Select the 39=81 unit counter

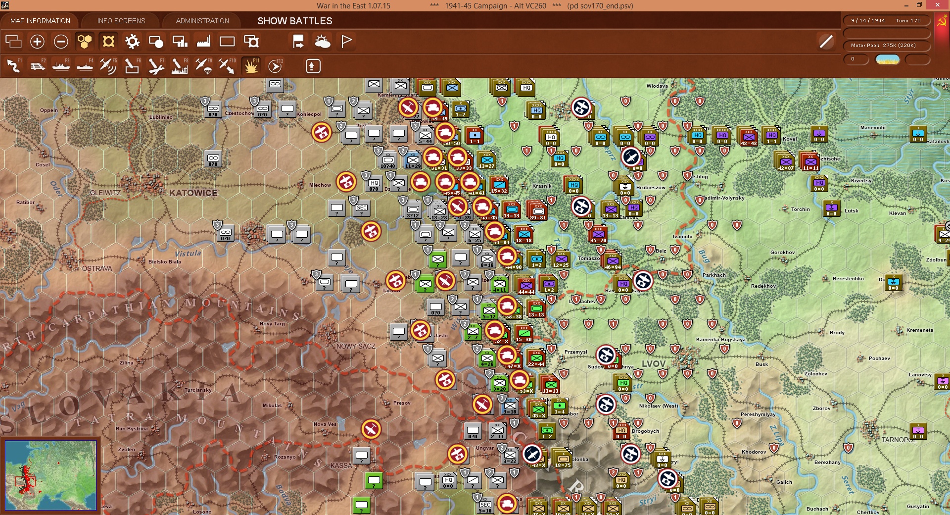(x=538, y=210)
